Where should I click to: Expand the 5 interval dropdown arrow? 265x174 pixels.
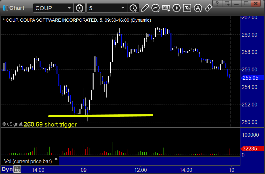click(x=123, y=8)
